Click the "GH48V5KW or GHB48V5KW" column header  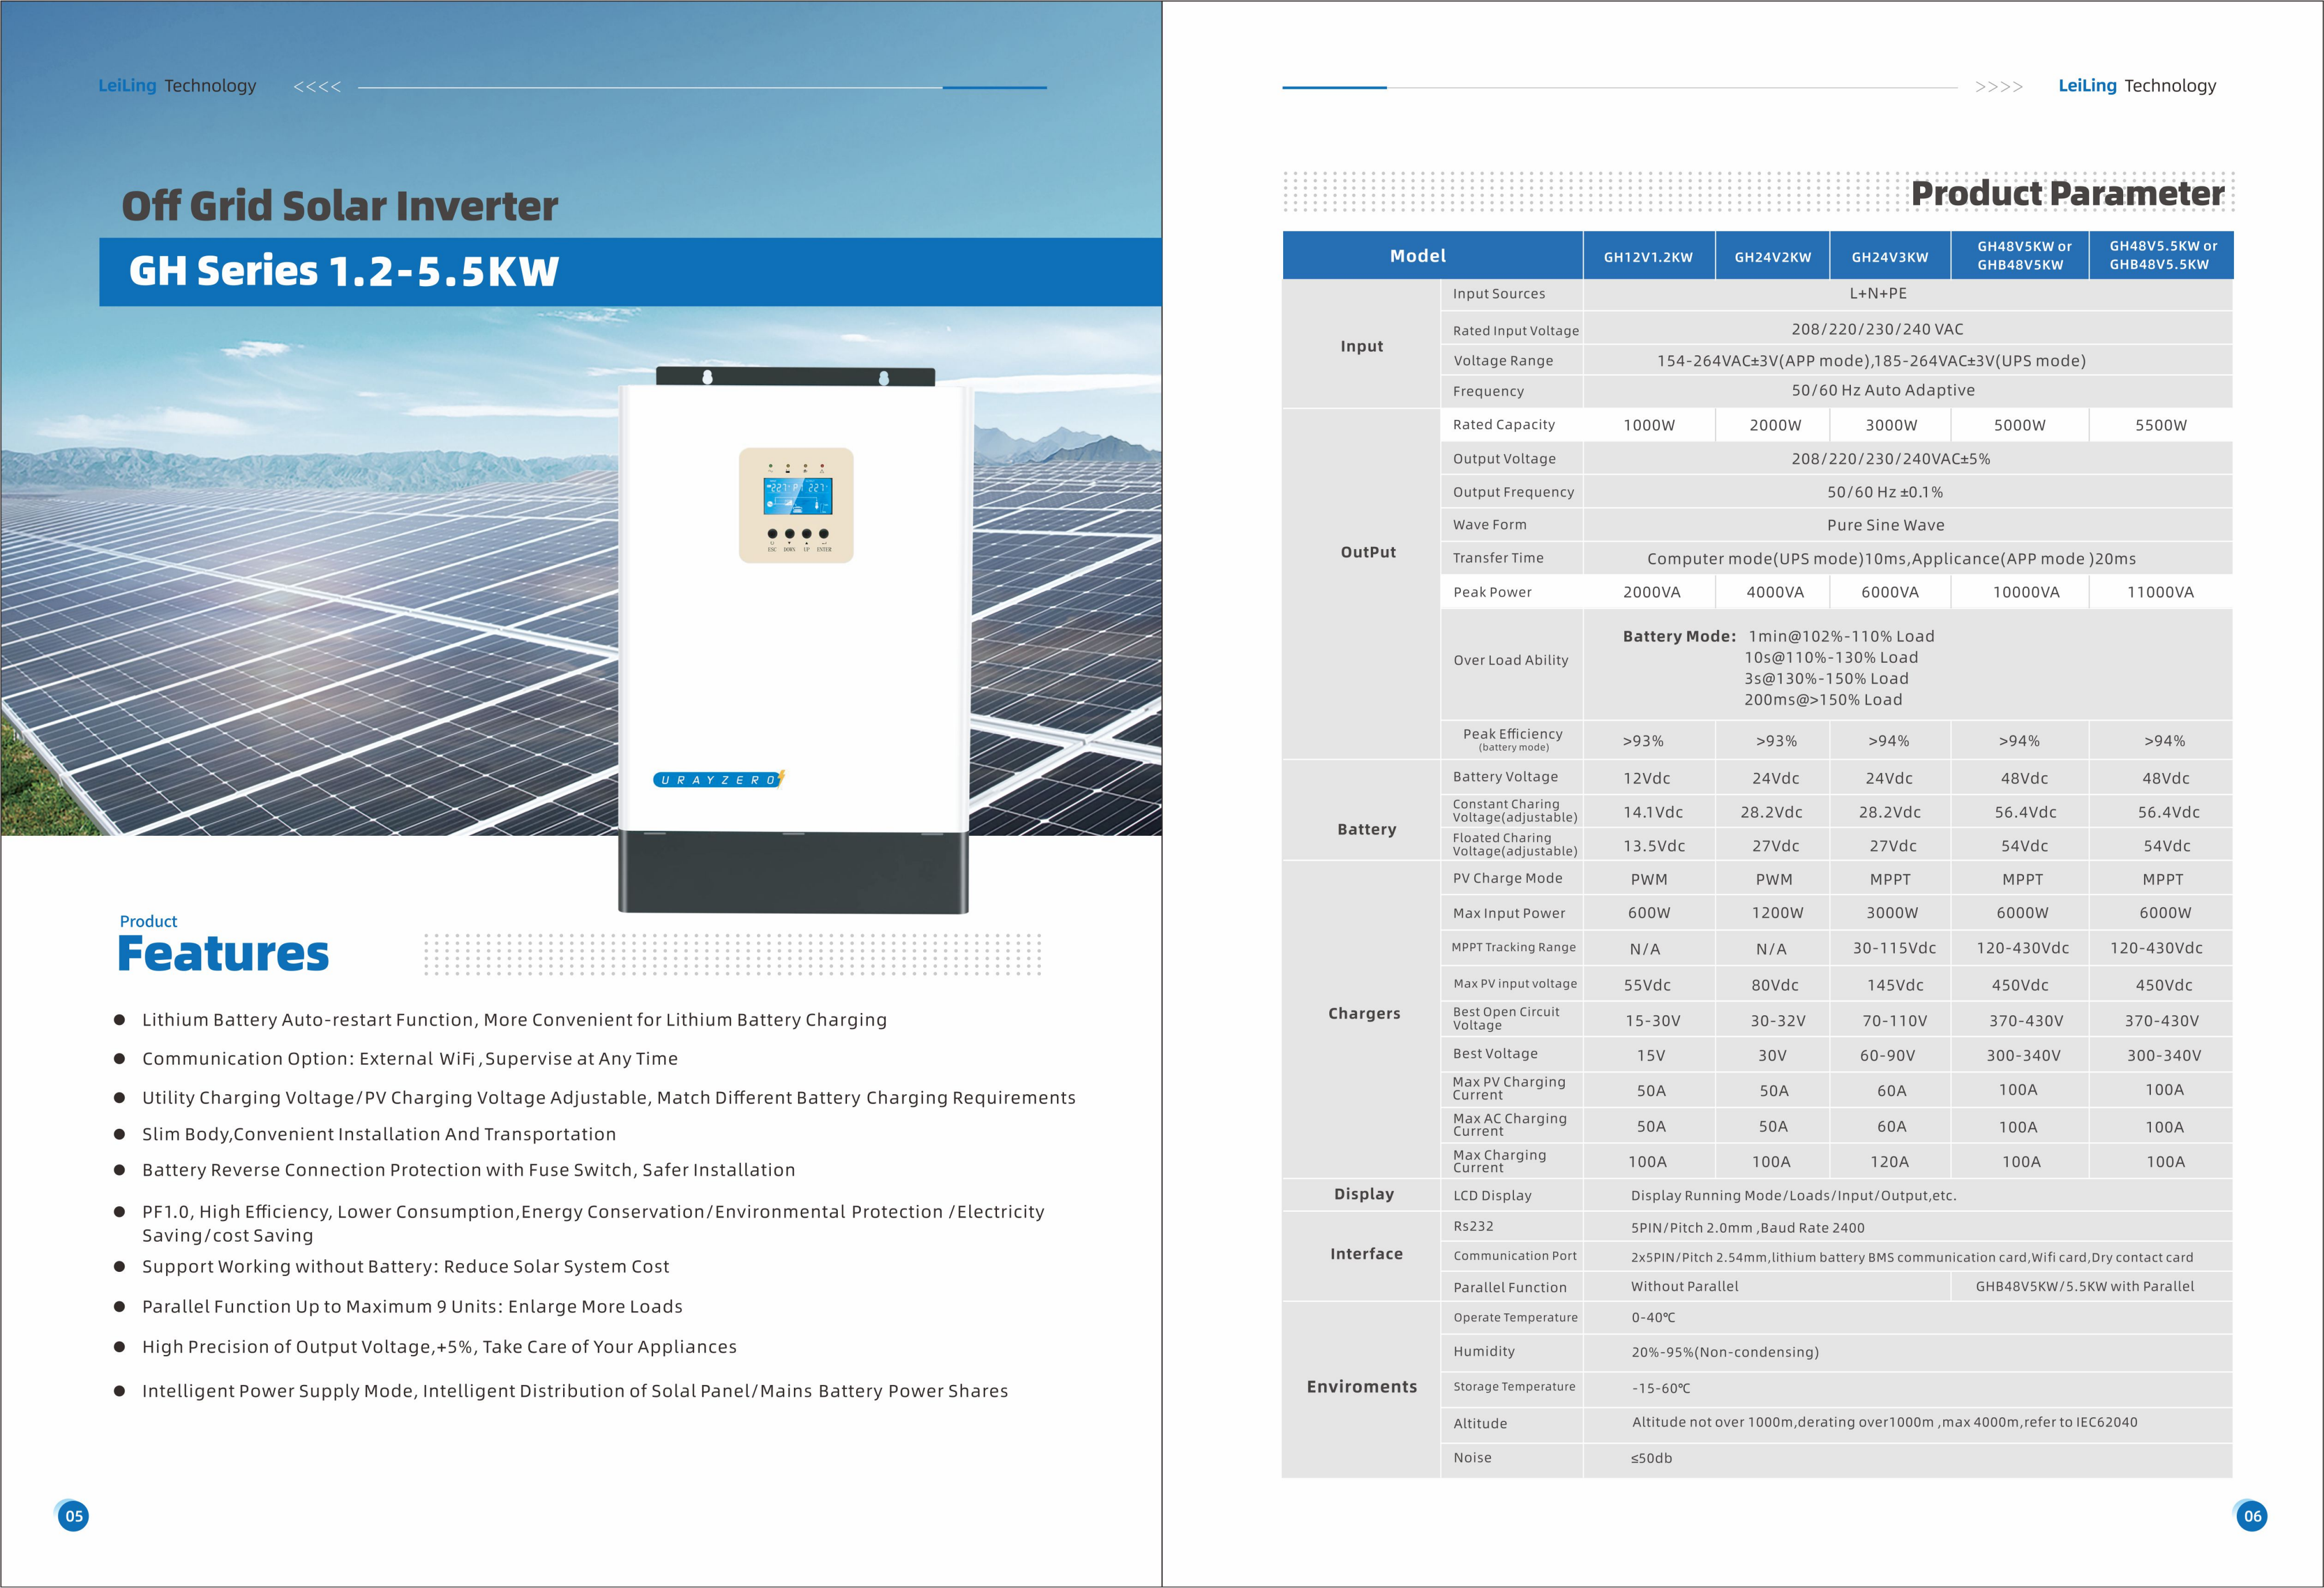(x=2020, y=256)
